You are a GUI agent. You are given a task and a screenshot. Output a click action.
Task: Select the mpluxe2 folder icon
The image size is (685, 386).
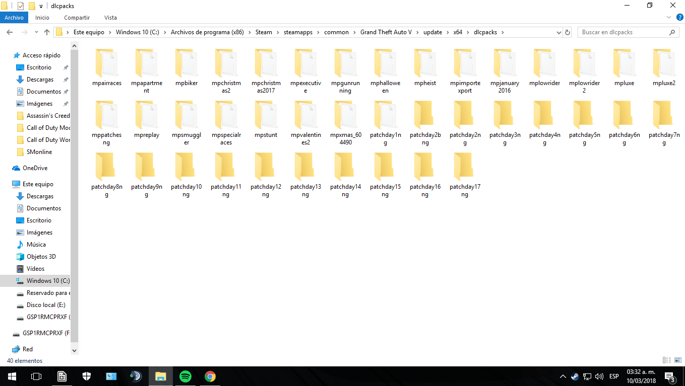pos(664,62)
